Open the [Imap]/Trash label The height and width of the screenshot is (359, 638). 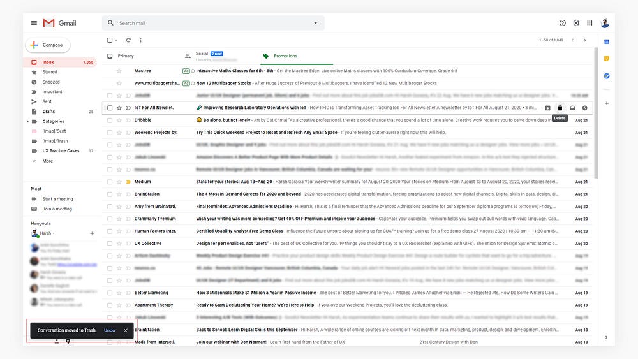click(x=55, y=141)
